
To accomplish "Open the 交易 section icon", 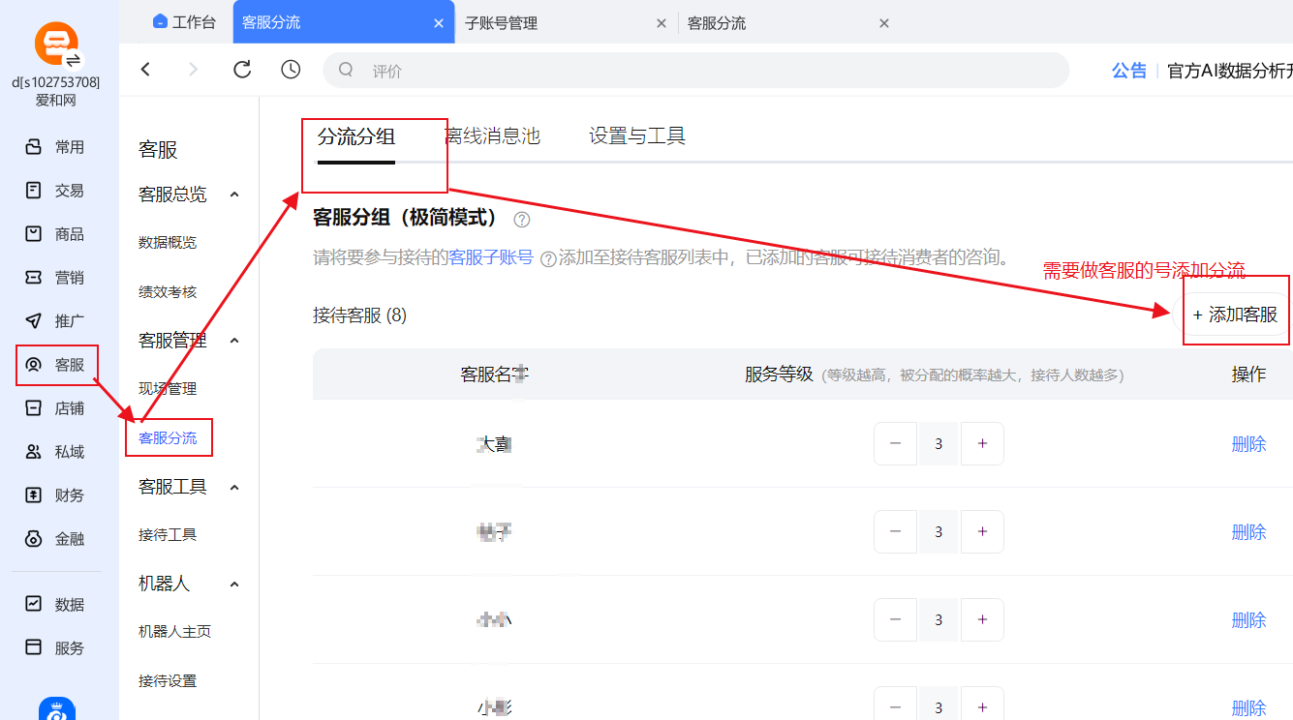I will pos(34,191).
